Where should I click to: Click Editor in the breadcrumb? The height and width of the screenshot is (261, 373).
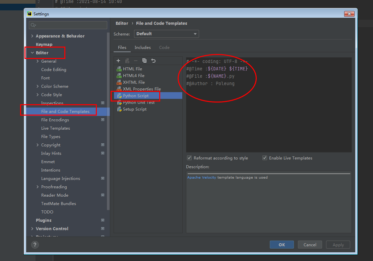tap(122, 23)
